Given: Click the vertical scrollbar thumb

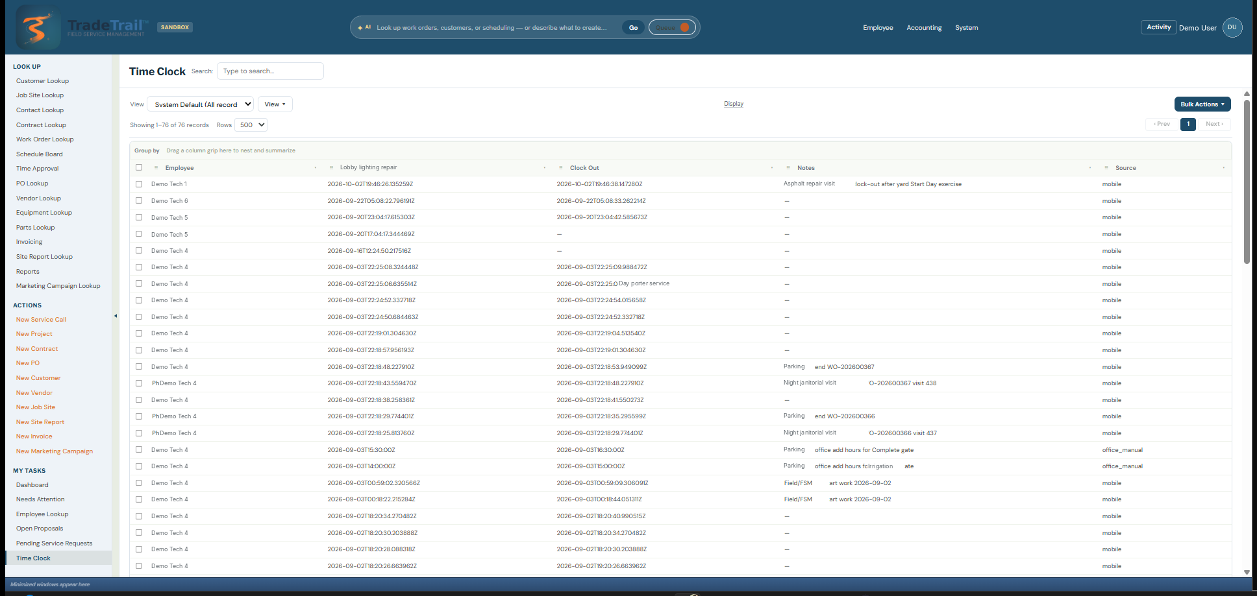Looking at the screenshot, I should point(1247,182).
